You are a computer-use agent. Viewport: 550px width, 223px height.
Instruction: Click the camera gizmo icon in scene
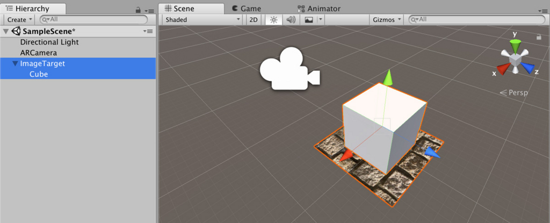(289, 69)
